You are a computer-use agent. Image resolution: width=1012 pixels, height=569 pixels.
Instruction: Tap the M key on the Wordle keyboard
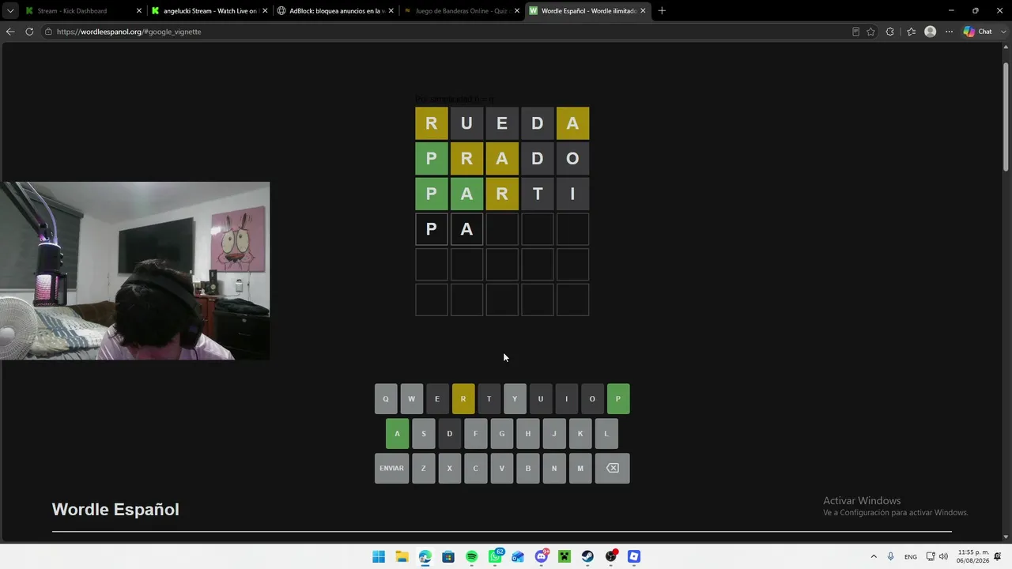(580, 468)
